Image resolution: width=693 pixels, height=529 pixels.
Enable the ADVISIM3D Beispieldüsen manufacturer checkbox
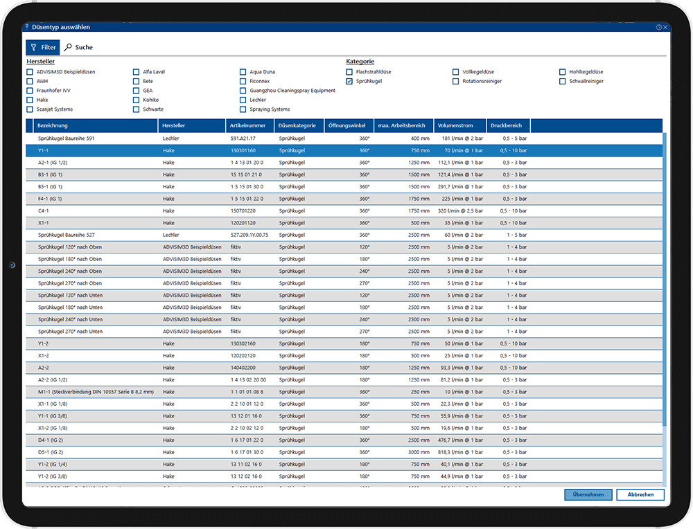(x=30, y=72)
